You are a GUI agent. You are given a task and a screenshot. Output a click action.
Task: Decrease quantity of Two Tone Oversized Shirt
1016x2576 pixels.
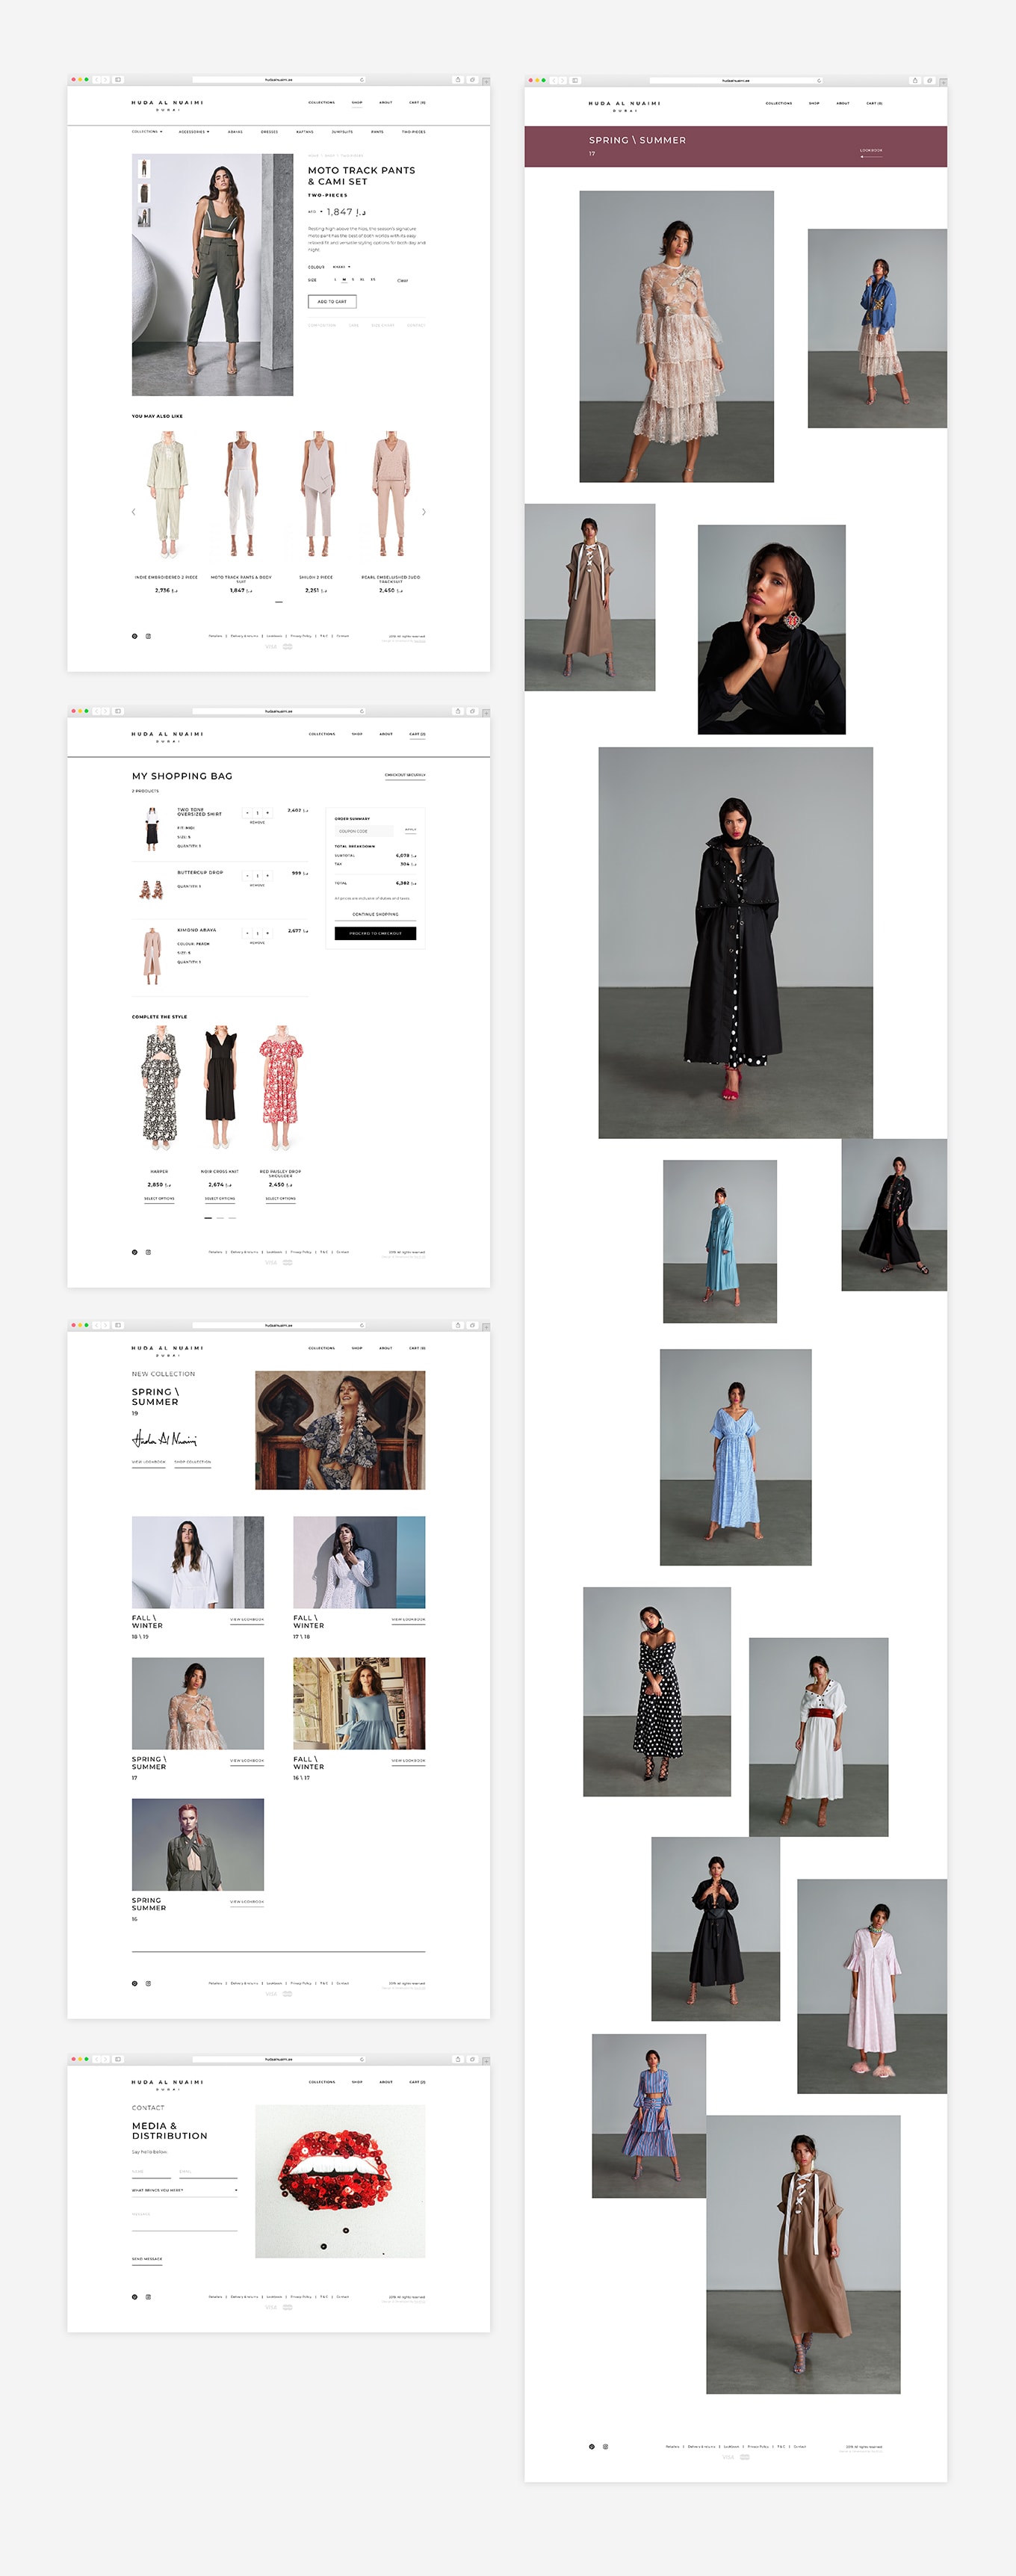[x=247, y=813]
